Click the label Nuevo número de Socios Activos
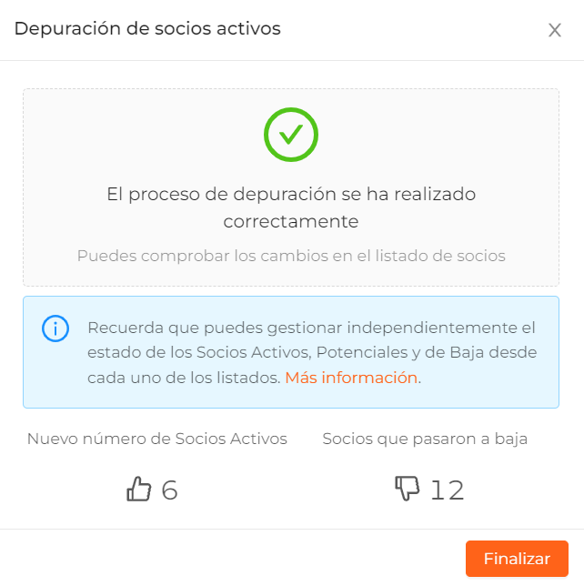 [157, 439]
